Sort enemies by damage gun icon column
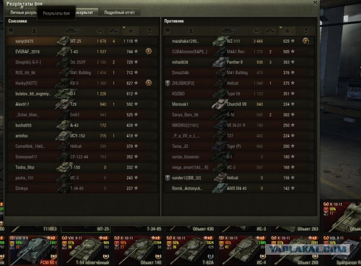Screen dimensions: 361x266 coord(256,30)
